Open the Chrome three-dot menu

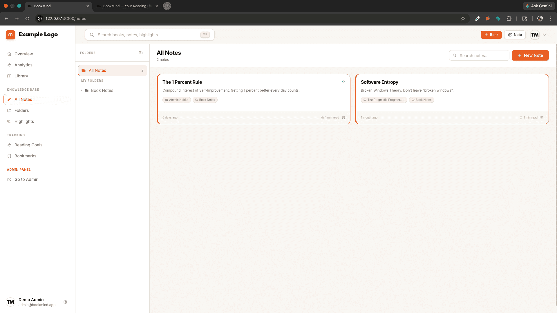[551, 19]
